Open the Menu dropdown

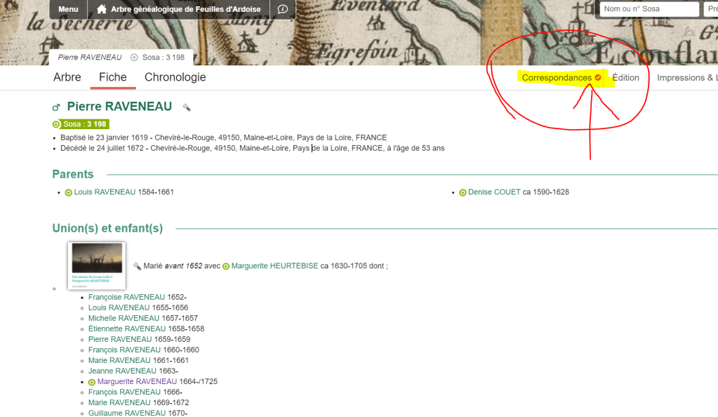(x=68, y=9)
